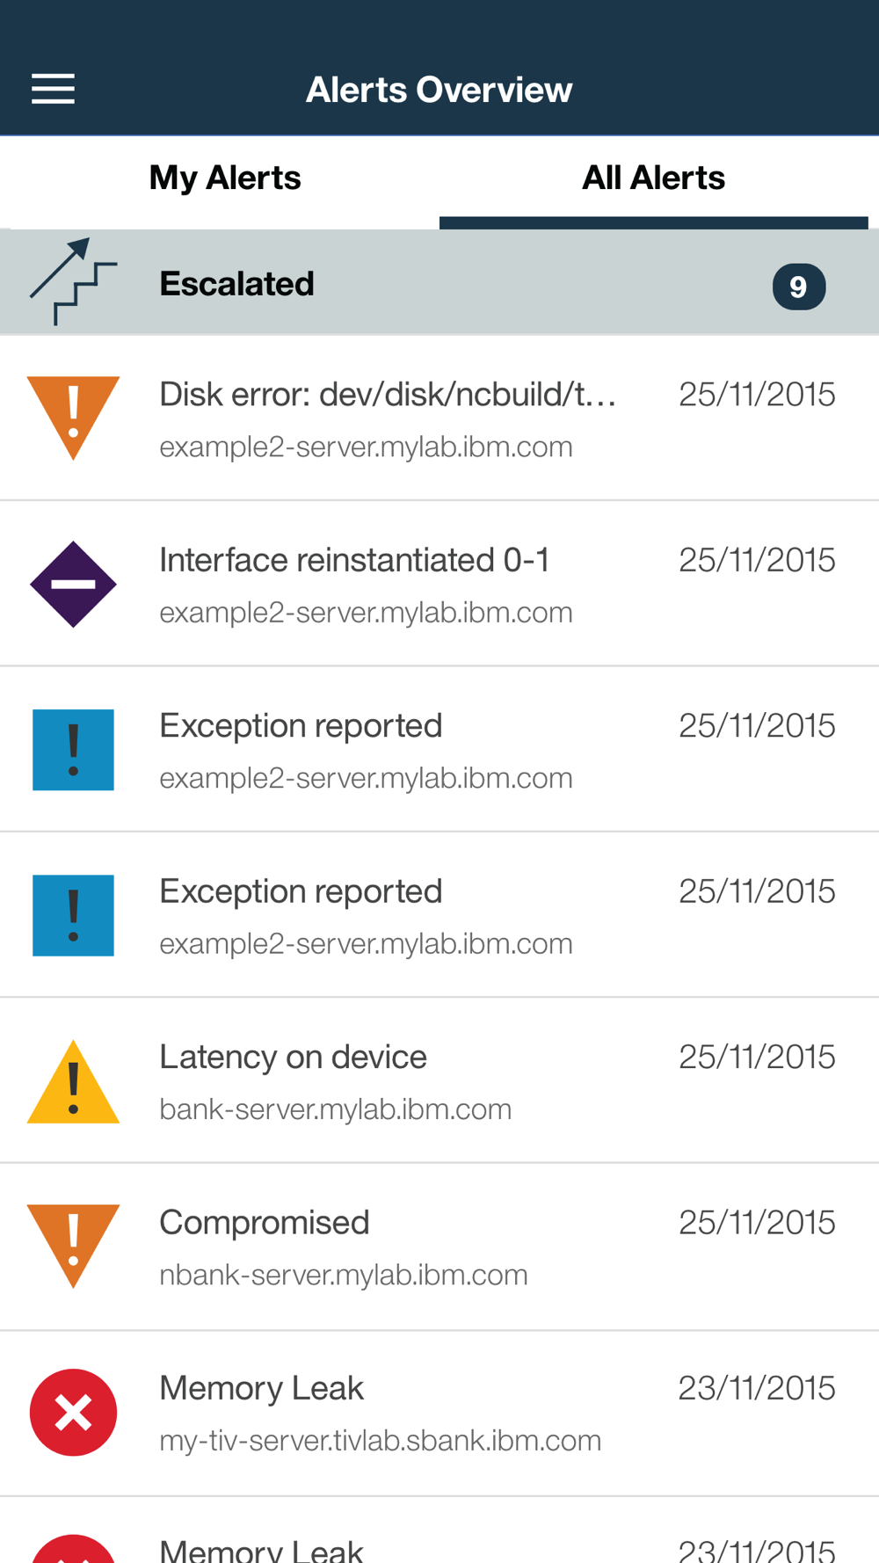
Task: Switch to the My Alerts tab
Action: pyautogui.click(x=225, y=178)
